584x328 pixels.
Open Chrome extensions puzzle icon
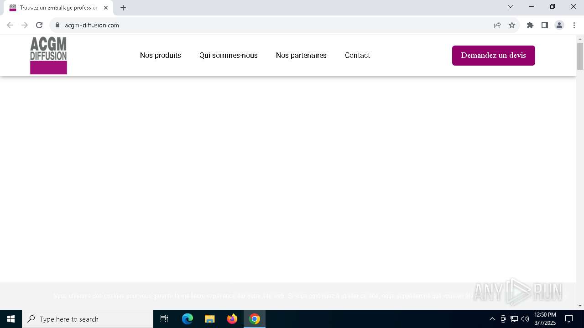530,25
